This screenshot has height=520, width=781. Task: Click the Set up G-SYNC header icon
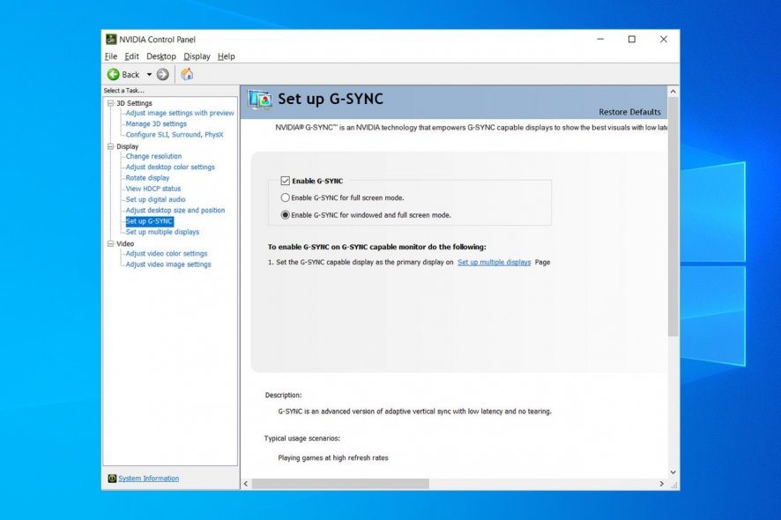point(260,100)
